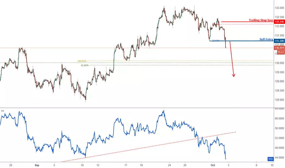
Task: Click the 60.0000 RSI axis label
Action: coord(279,119)
